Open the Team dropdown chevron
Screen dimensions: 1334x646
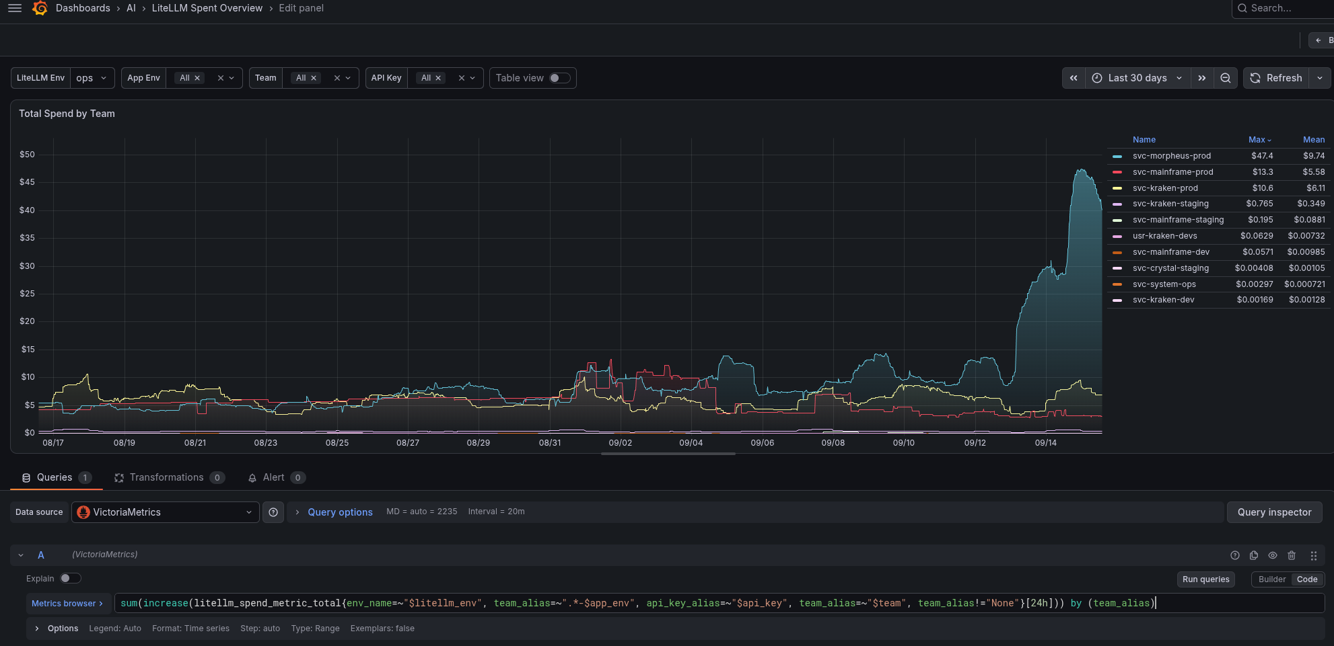(348, 78)
